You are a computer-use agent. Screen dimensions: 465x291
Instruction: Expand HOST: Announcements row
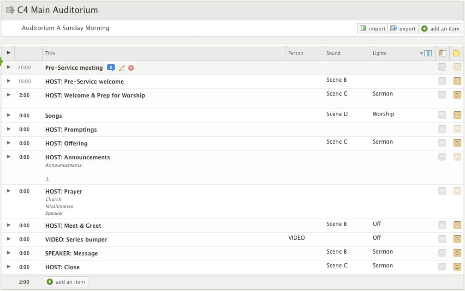9,157
